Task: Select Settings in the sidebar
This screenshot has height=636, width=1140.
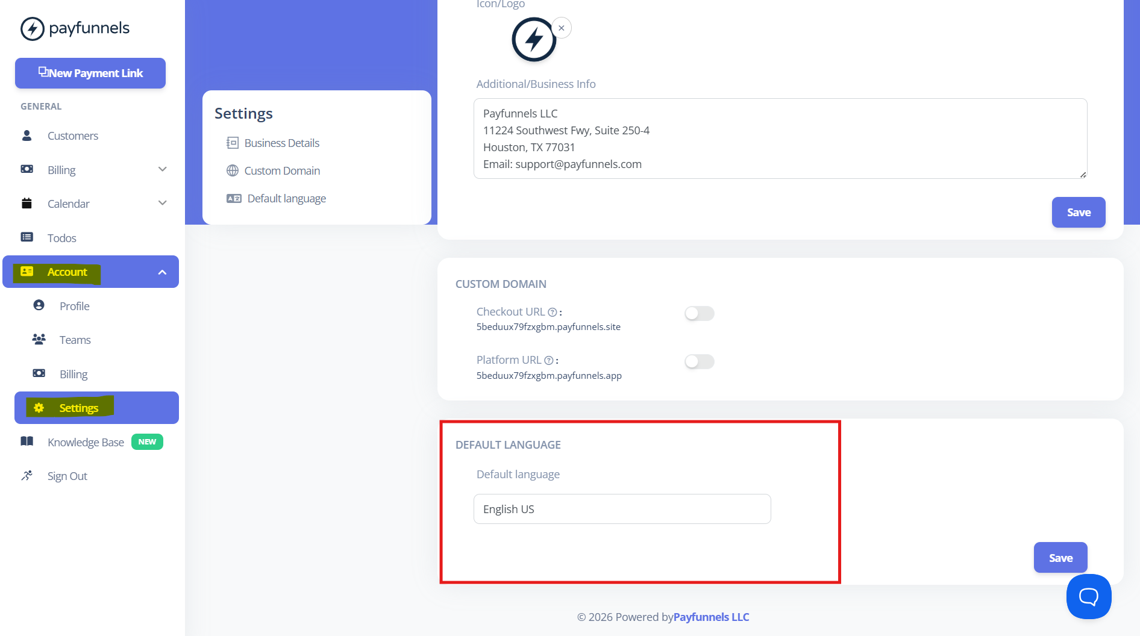Action: pos(96,408)
